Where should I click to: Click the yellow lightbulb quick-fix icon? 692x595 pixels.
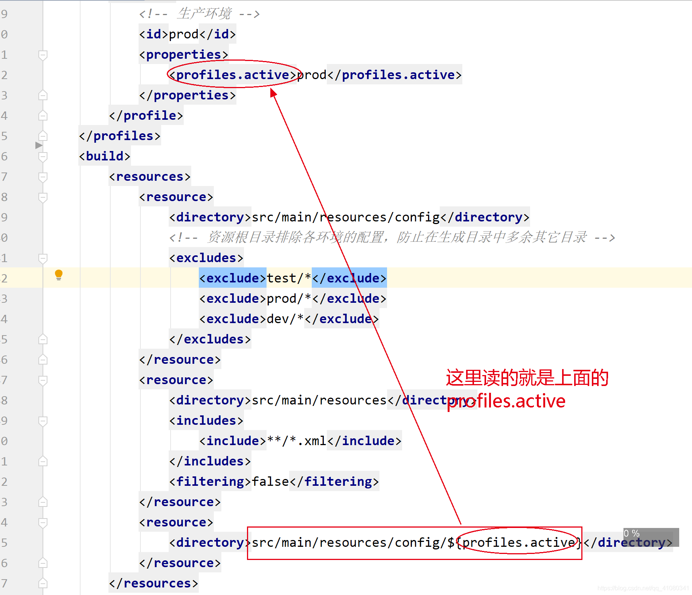pos(58,275)
